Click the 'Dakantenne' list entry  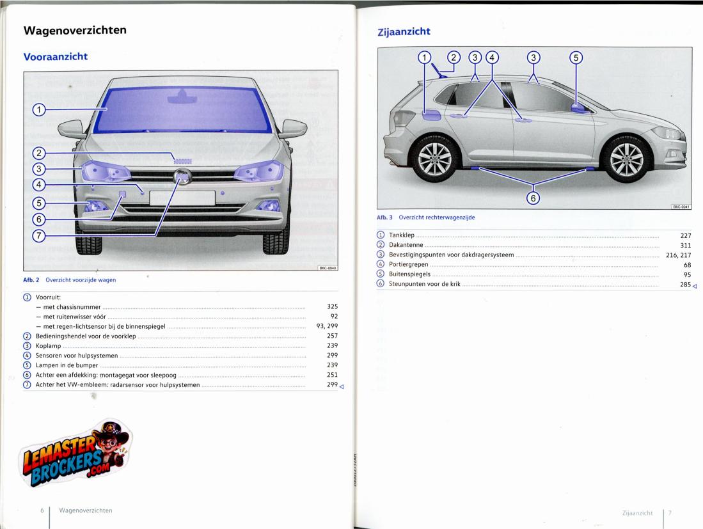(406, 245)
